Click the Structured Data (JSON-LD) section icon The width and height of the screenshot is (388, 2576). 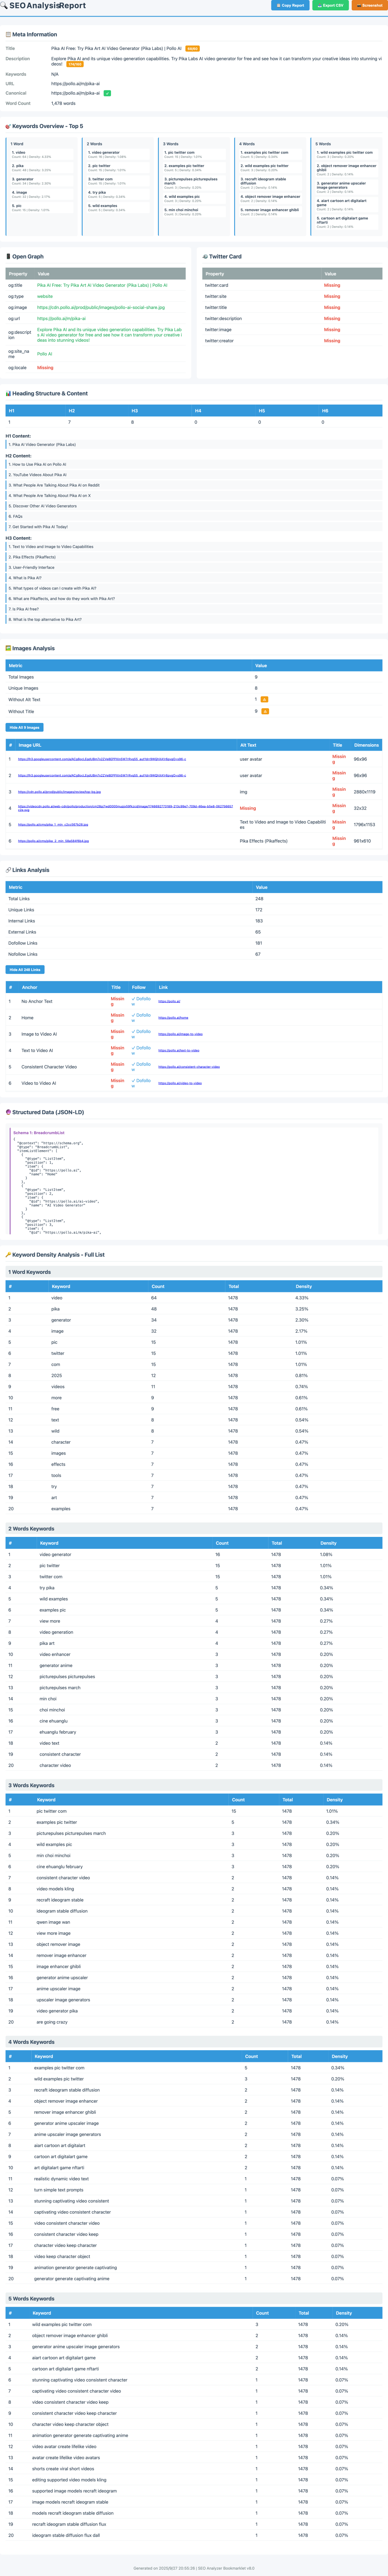[x=8, y=1112]
